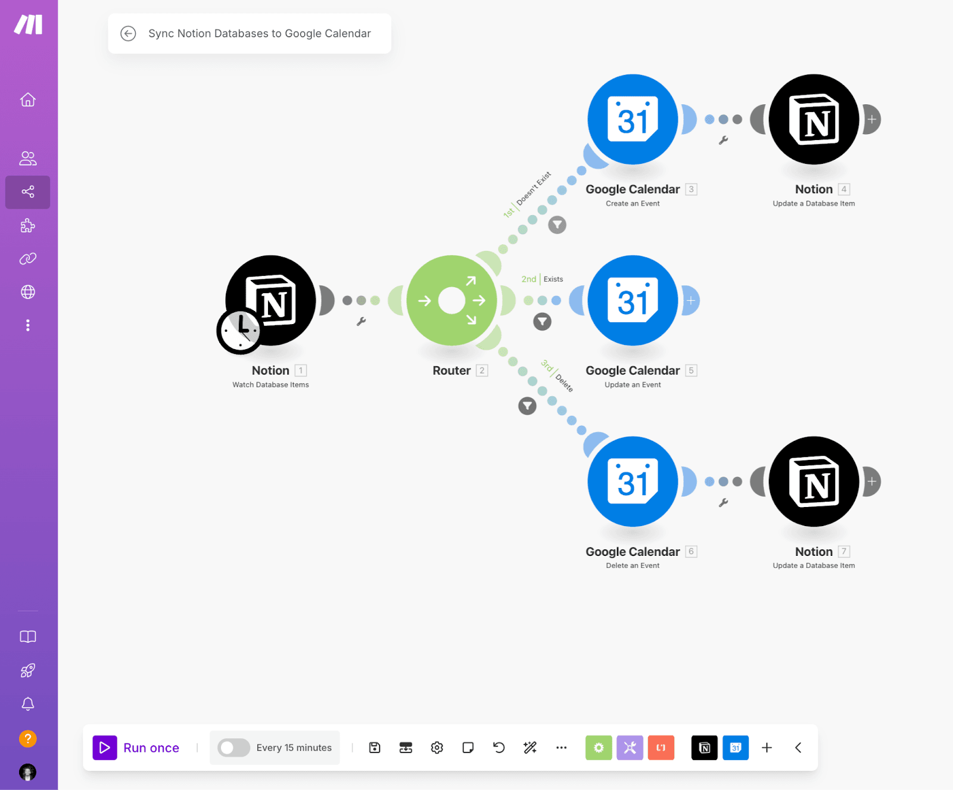Click the undo arrow icon
This screenshot has width=953, height=790.
[499, 748]
